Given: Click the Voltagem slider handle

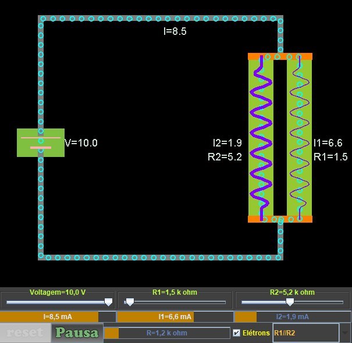Looking at the screenshot, I should [108, 302].
